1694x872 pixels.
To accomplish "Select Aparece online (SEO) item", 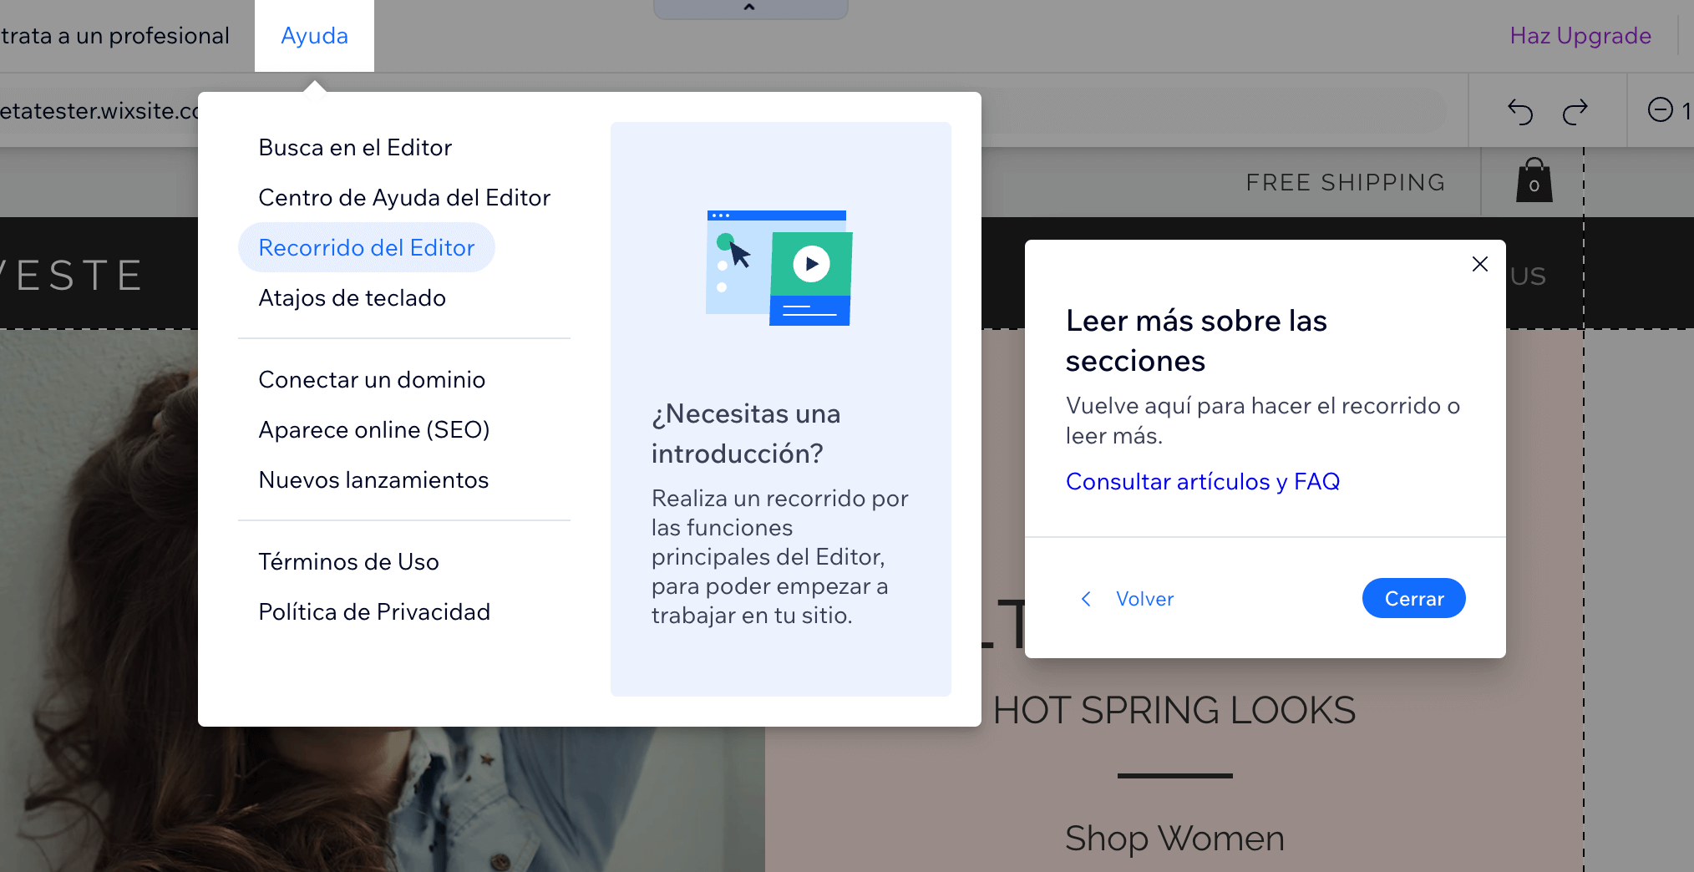I will click(373, 430).
